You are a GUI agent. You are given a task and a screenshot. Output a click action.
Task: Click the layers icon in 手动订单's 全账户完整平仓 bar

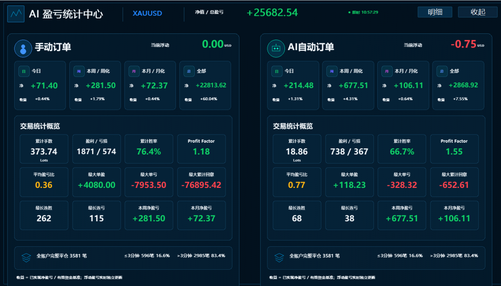pos(26,258)
